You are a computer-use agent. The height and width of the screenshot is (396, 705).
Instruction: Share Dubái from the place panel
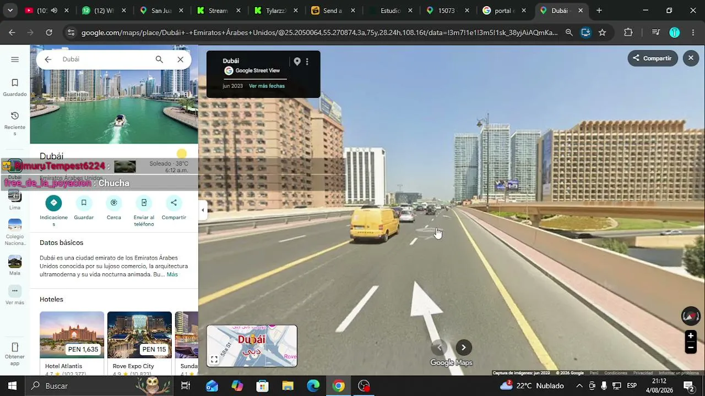point(174,208)
